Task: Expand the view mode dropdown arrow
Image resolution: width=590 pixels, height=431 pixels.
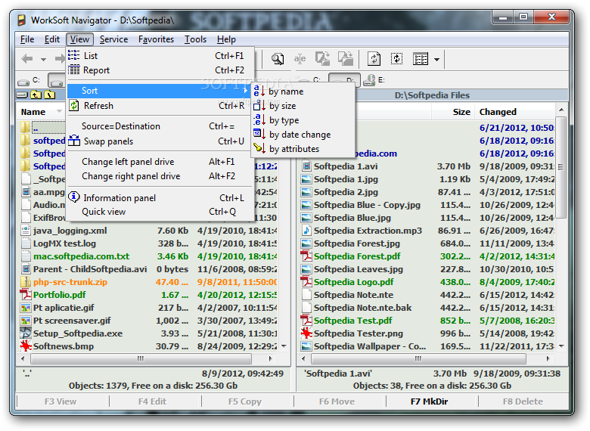Action: (x=436, y=60)
